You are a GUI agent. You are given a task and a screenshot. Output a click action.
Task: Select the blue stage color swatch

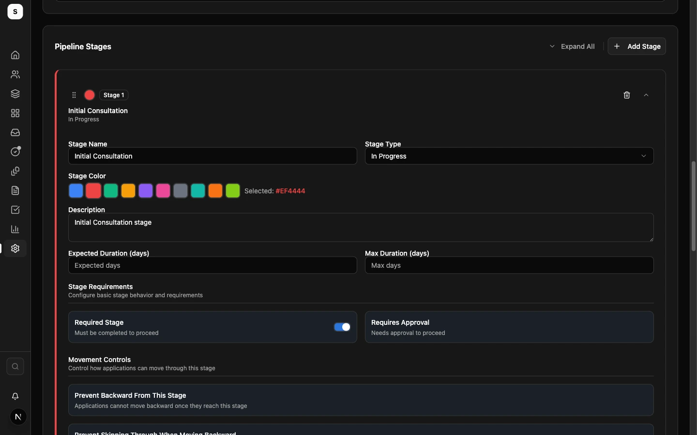76,191
